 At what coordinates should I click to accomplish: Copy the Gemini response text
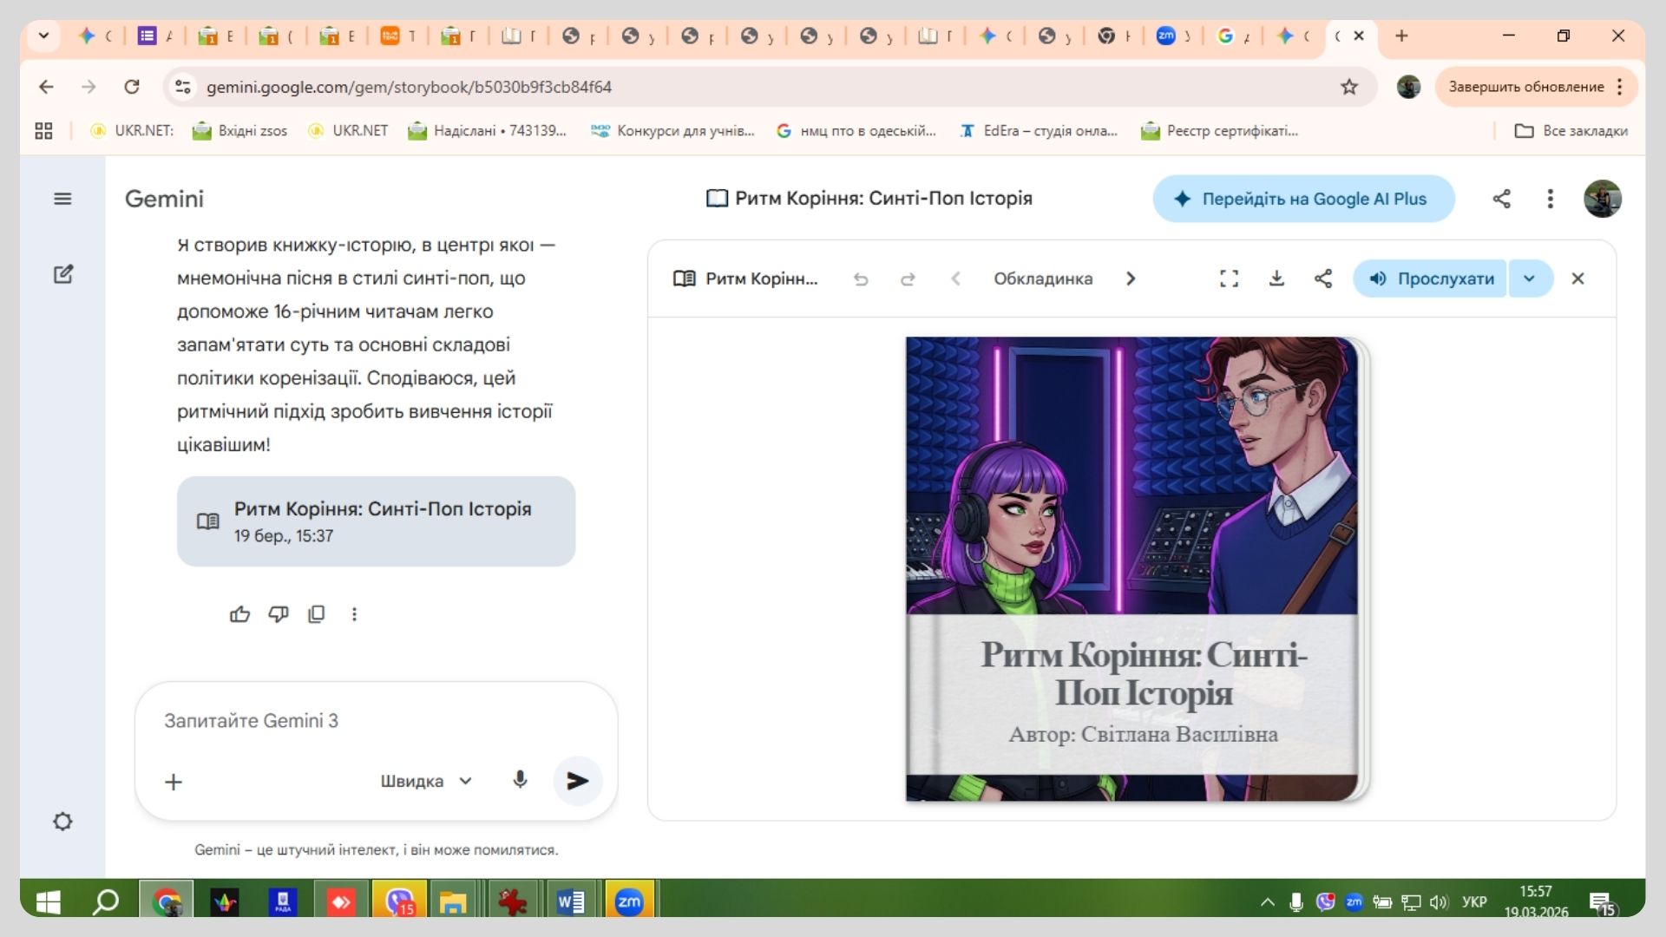tap(316, 614)
